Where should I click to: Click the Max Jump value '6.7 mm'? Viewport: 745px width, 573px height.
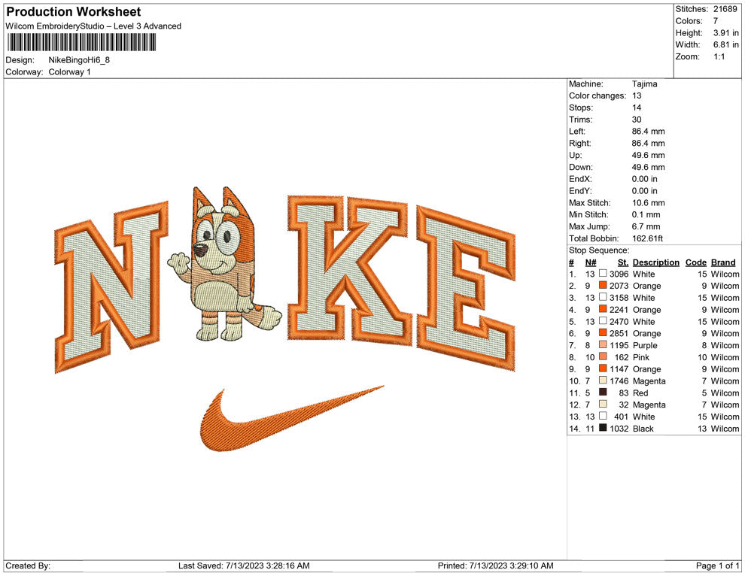646,226
